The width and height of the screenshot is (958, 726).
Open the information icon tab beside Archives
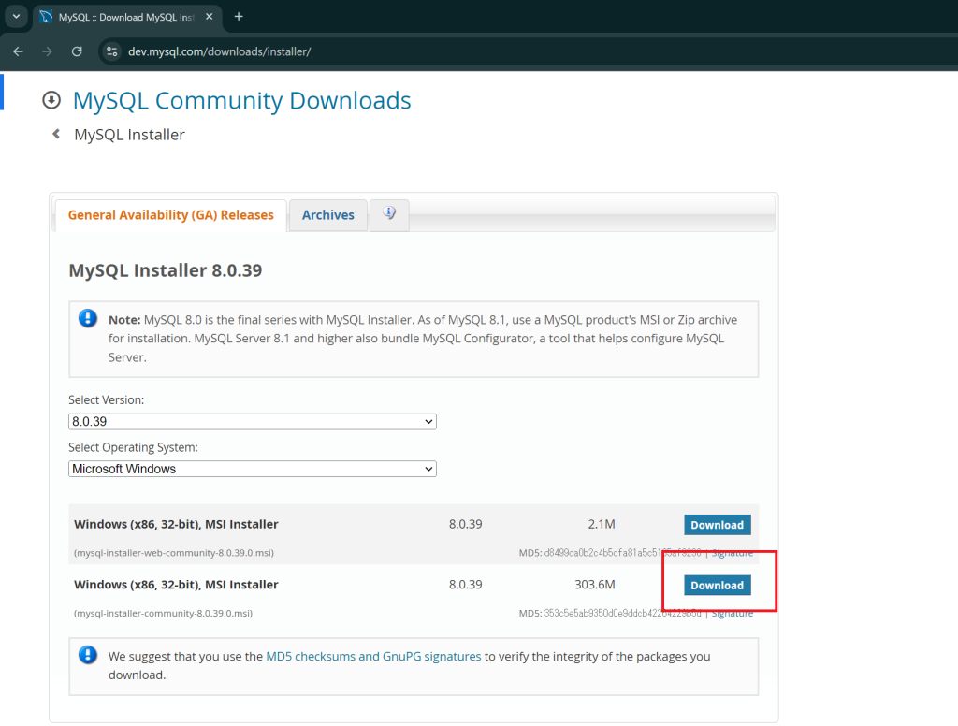(x=389, y=214)
